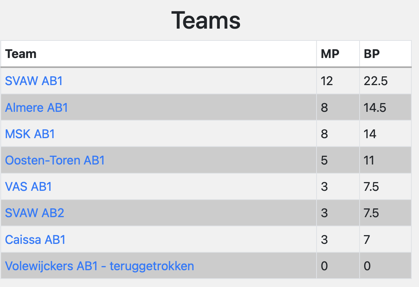Click the Team column header
419x287 pixels.
tap(21, 54)
